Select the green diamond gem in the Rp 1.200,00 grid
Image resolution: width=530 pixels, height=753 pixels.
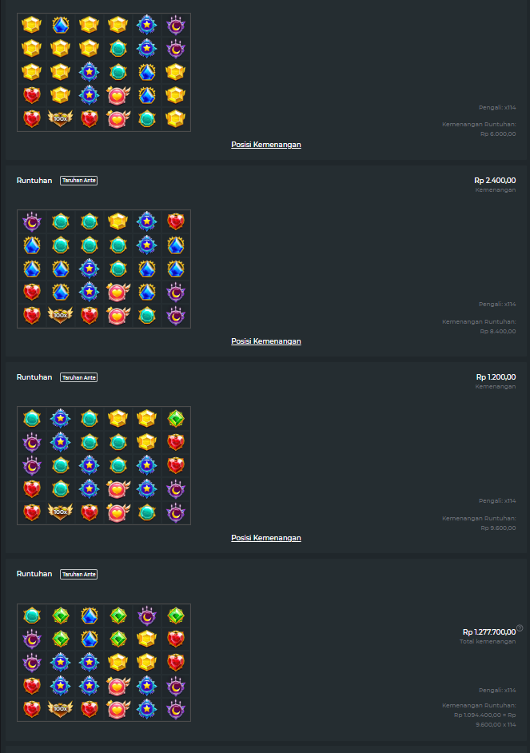(x=176, y=418)
